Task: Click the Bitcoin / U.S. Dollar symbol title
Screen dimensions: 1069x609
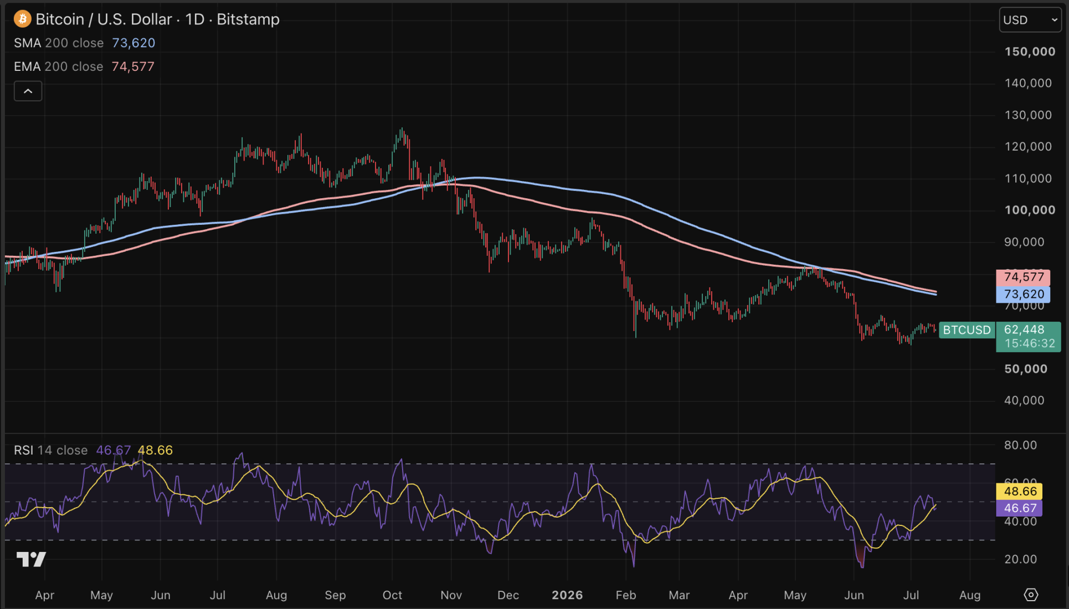Action: (x=104, y=19)
